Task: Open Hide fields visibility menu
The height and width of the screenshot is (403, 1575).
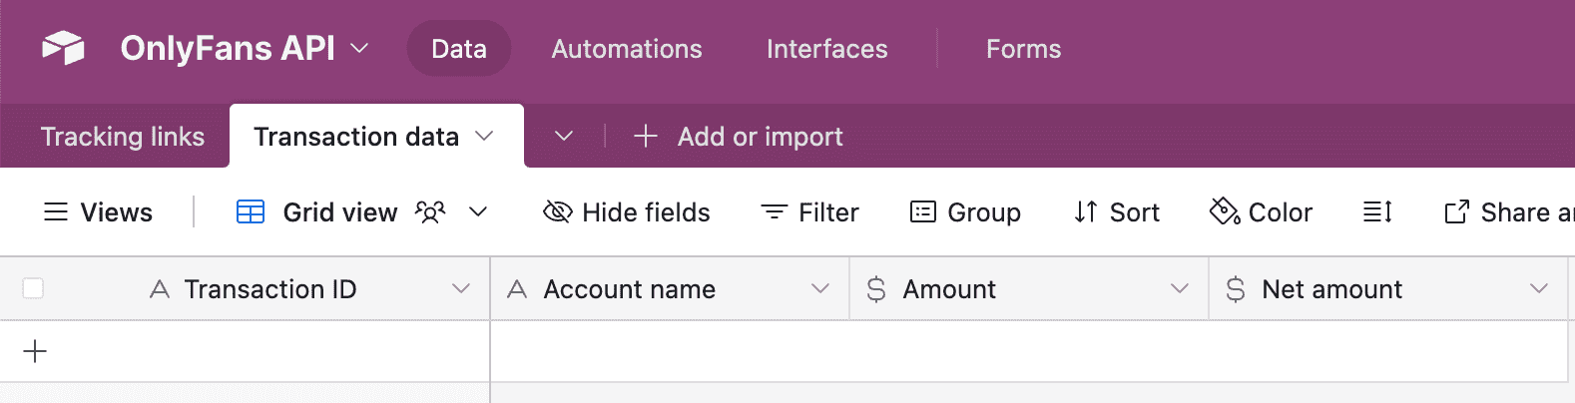Action: click(x=627, y=212)
